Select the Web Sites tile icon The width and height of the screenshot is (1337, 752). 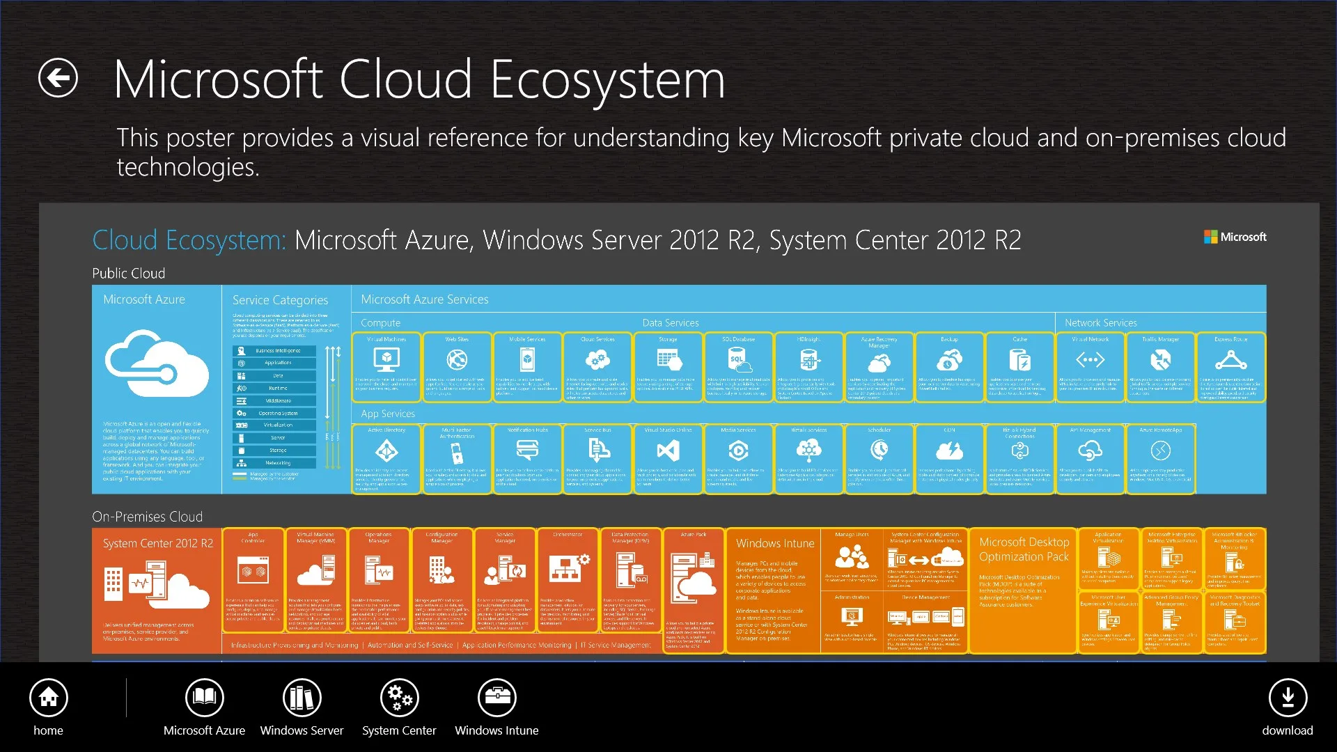click(457, 360)
